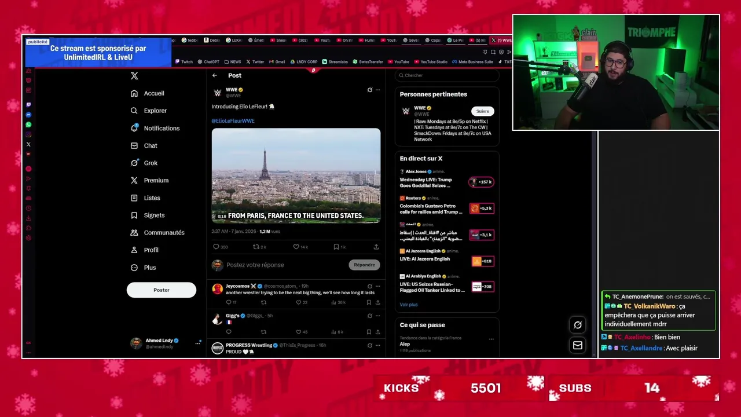Screen dimensions: 741x417
Task: Open the Twitch bookmark
Action: pos(184,62)
